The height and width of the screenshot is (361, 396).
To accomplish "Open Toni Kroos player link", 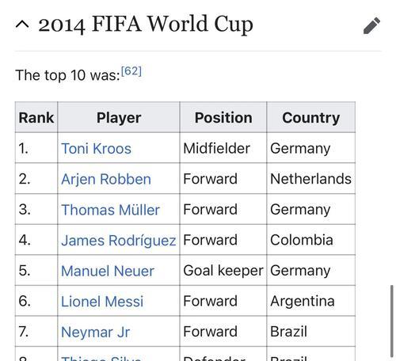I will coord(96,148).
